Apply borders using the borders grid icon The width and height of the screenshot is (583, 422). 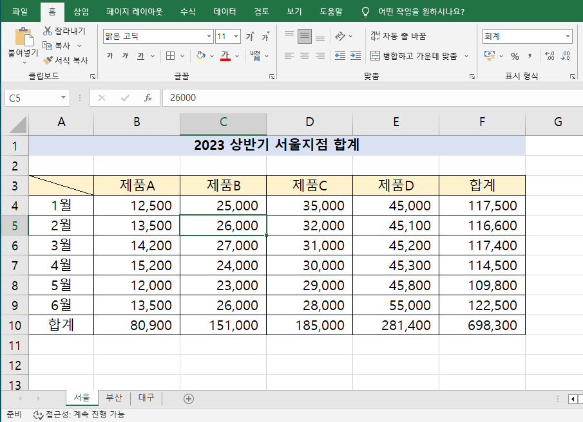[170, 56]
